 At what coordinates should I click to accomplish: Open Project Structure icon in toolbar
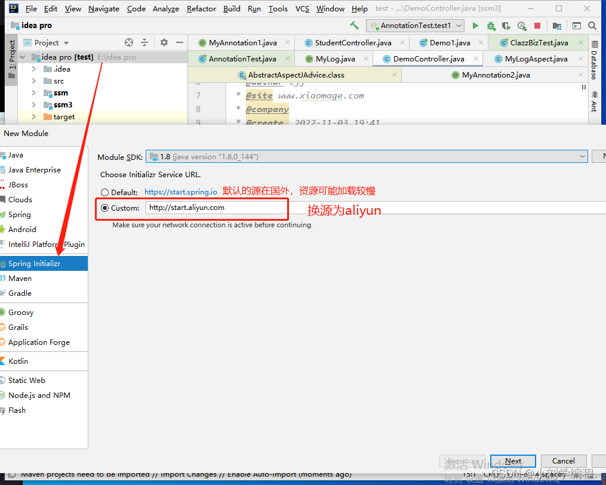557,26
